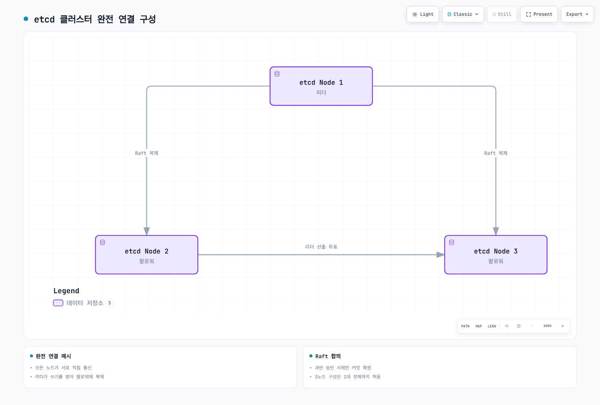This screenshot has height=405, width=600.
Task: Click the Raft 합의 card heading
Action: click(328, 356)
